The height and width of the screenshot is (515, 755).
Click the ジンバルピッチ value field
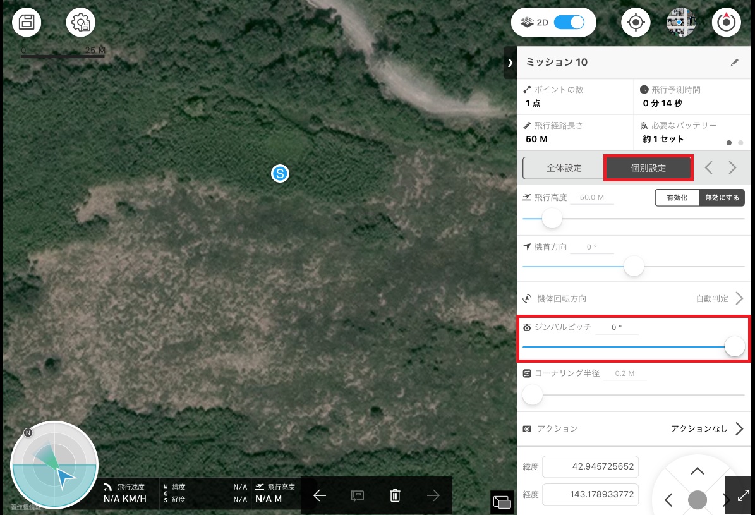tap(617, 327)
